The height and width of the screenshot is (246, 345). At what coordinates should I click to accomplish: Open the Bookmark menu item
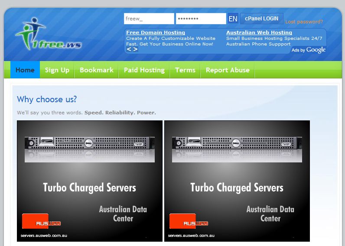97,70
